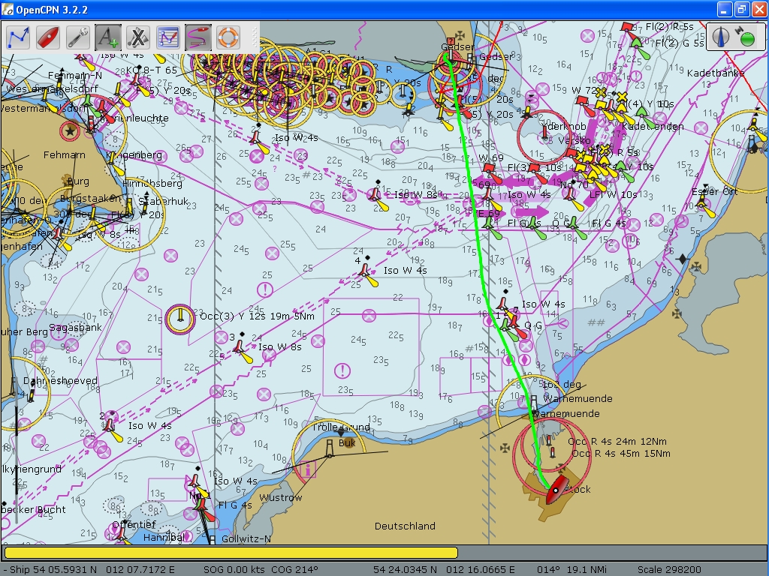
Task: Click the Buk lighthouse symbol
Action: tap(330, 449)
